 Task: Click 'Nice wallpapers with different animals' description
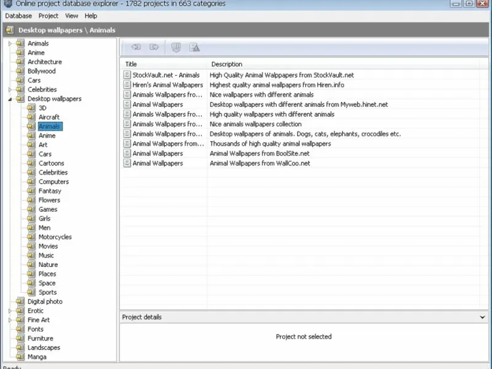click(x=261, y=95)
